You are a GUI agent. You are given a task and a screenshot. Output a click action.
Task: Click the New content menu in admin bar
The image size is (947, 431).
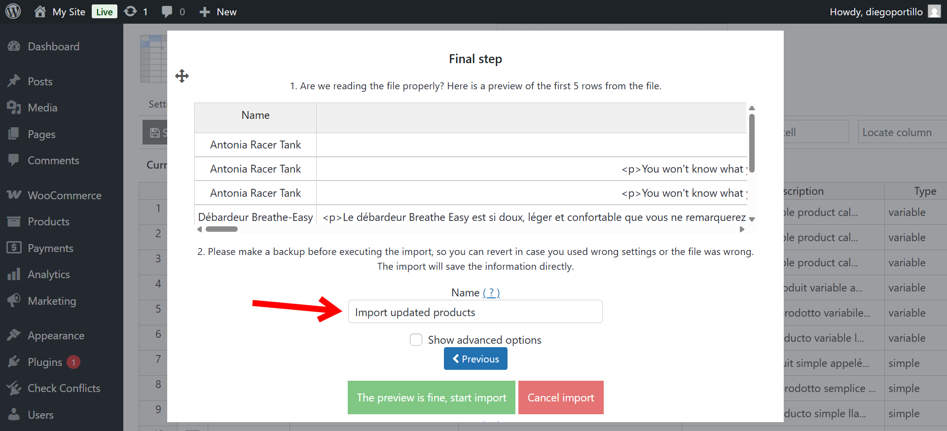tap(218, 12)
